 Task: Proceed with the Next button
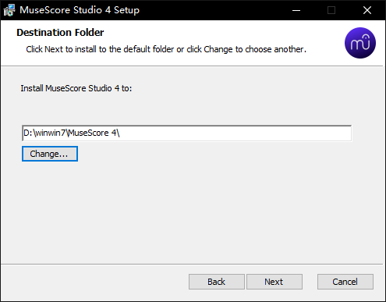coord(274,282)
